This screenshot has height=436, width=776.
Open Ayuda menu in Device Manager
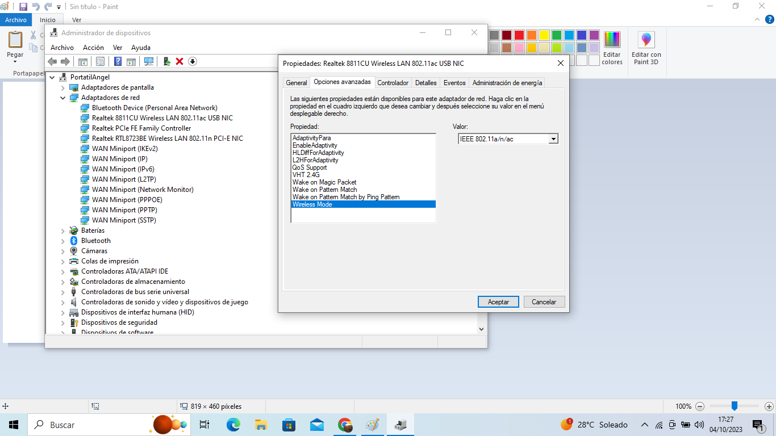(141, 48)
